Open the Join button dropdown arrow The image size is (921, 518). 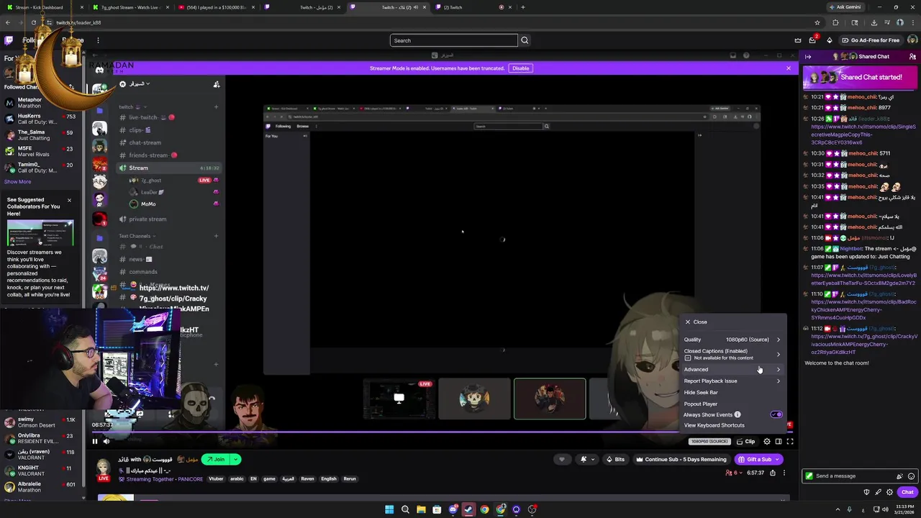(235, 460)
